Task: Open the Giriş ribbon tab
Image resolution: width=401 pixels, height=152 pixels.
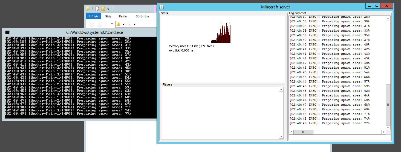Action: point(108,16)
